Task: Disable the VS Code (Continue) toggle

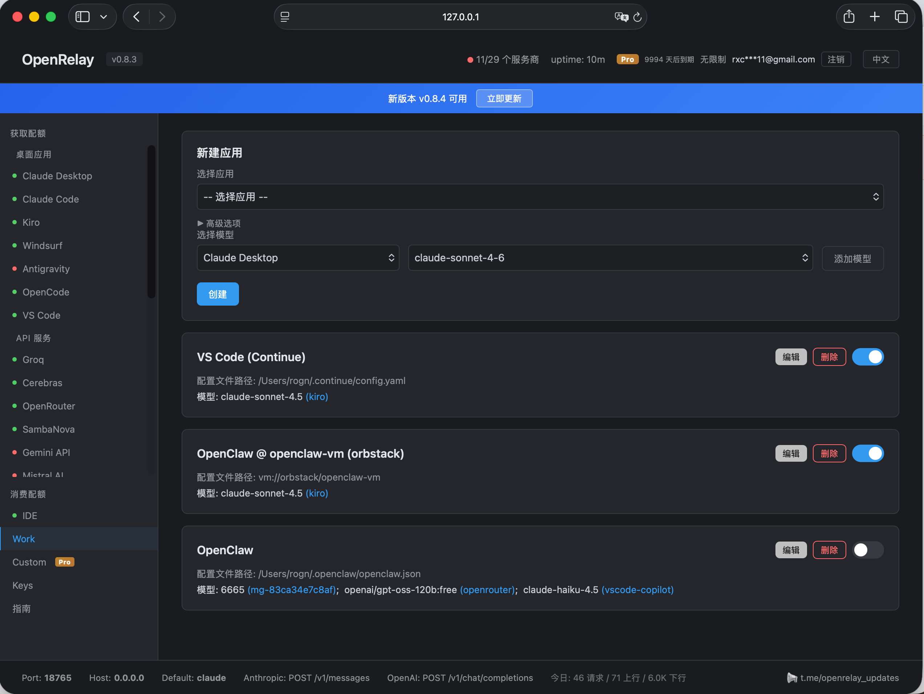Action: 868,356
